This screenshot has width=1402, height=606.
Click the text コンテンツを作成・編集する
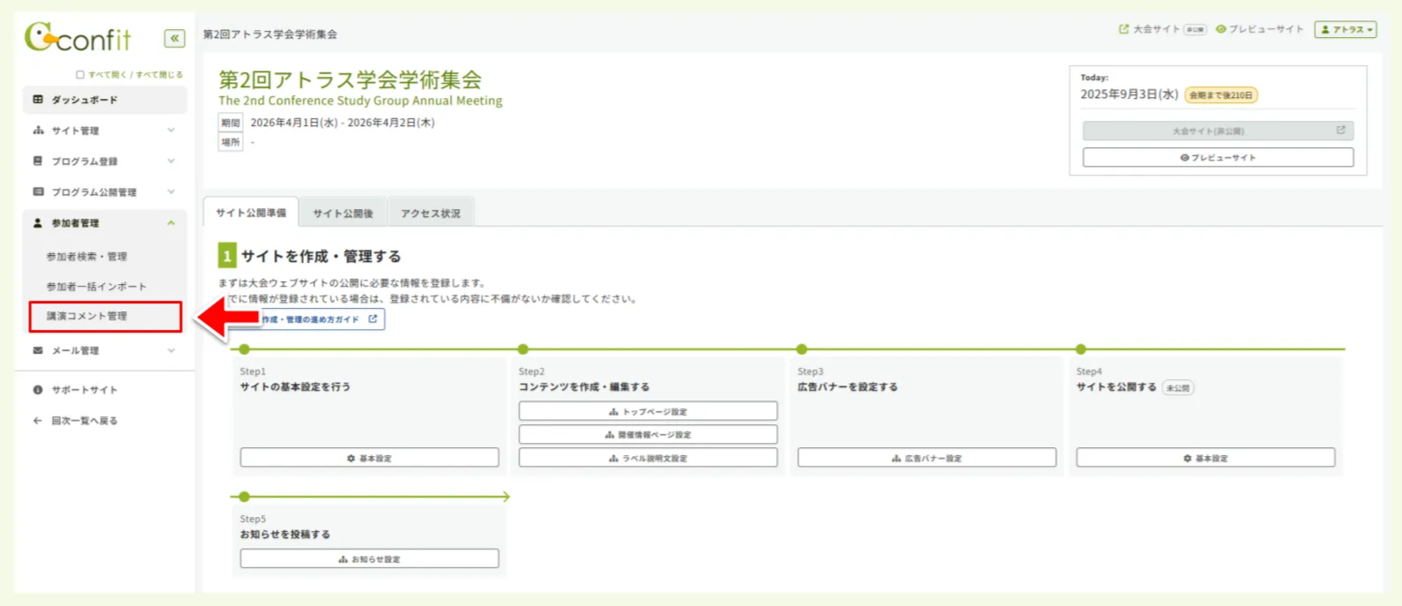584,387
